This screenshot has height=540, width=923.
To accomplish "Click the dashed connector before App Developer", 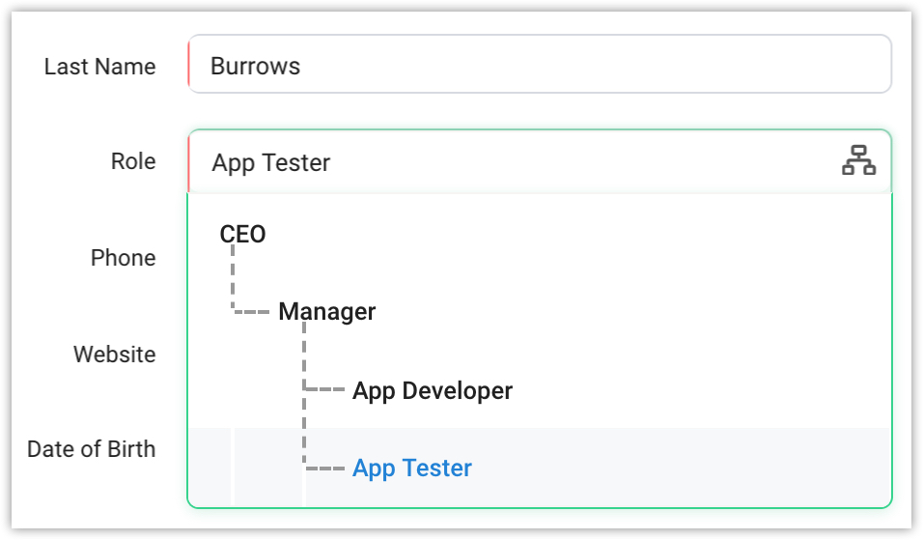I will click(x=325, y=390).
